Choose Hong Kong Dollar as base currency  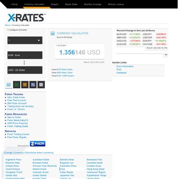pyautogui.click(x=96, y=169)
